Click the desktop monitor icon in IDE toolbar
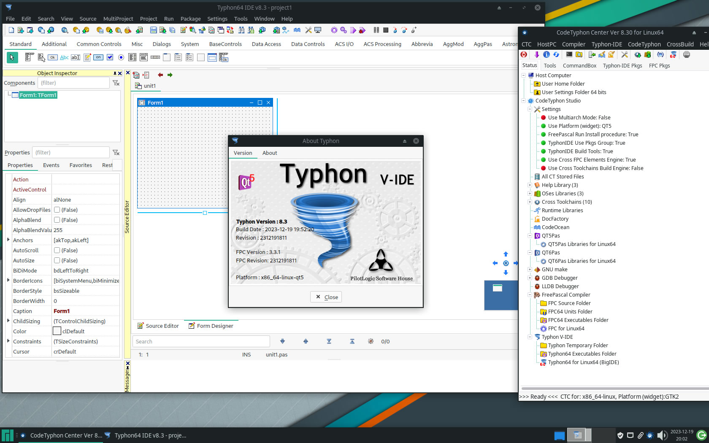 (318, 30)
